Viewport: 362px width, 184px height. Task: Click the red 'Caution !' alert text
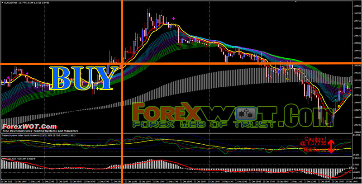(315, 139)
